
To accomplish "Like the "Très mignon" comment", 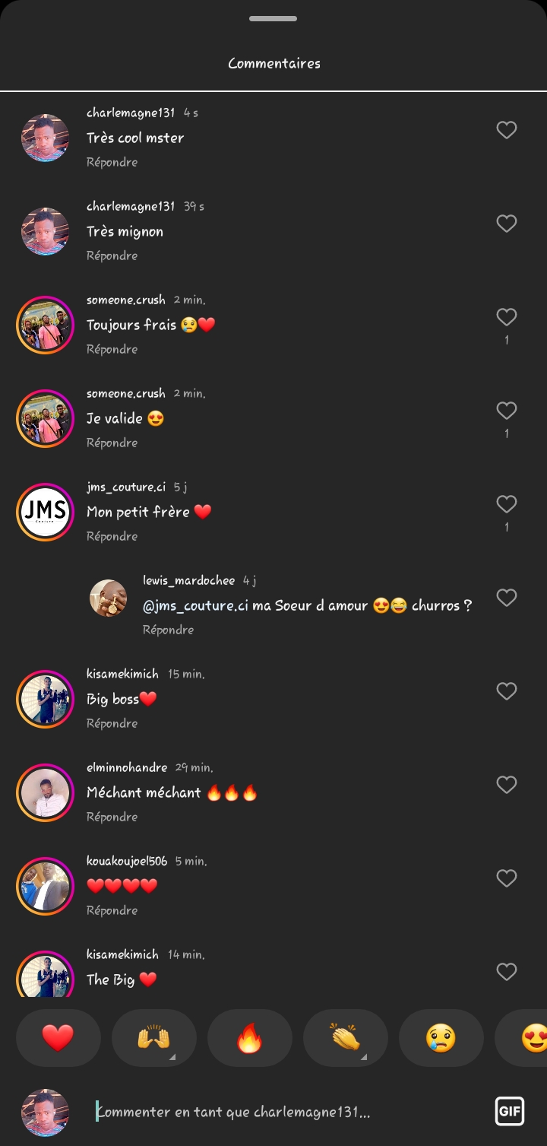I will [x=507, y=224].
